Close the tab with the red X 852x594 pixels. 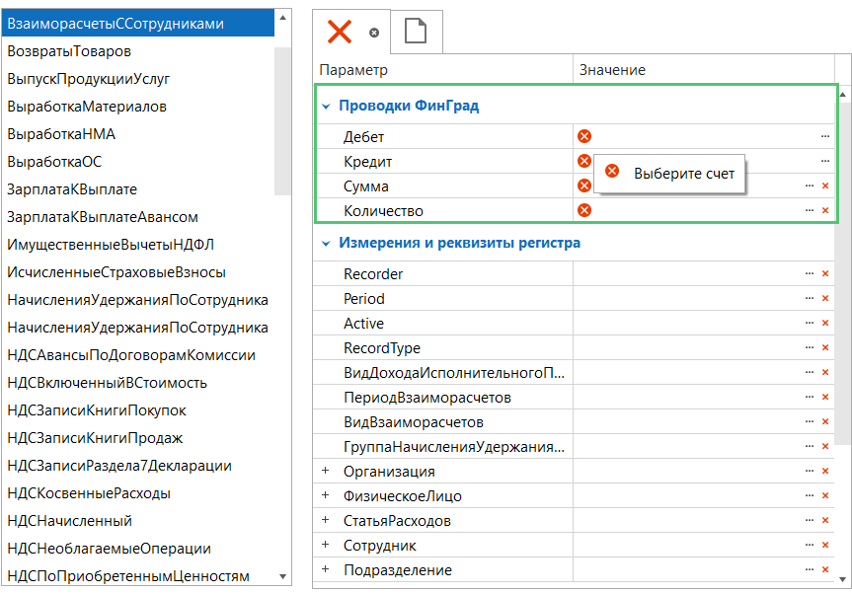click(x=340, y=33)
